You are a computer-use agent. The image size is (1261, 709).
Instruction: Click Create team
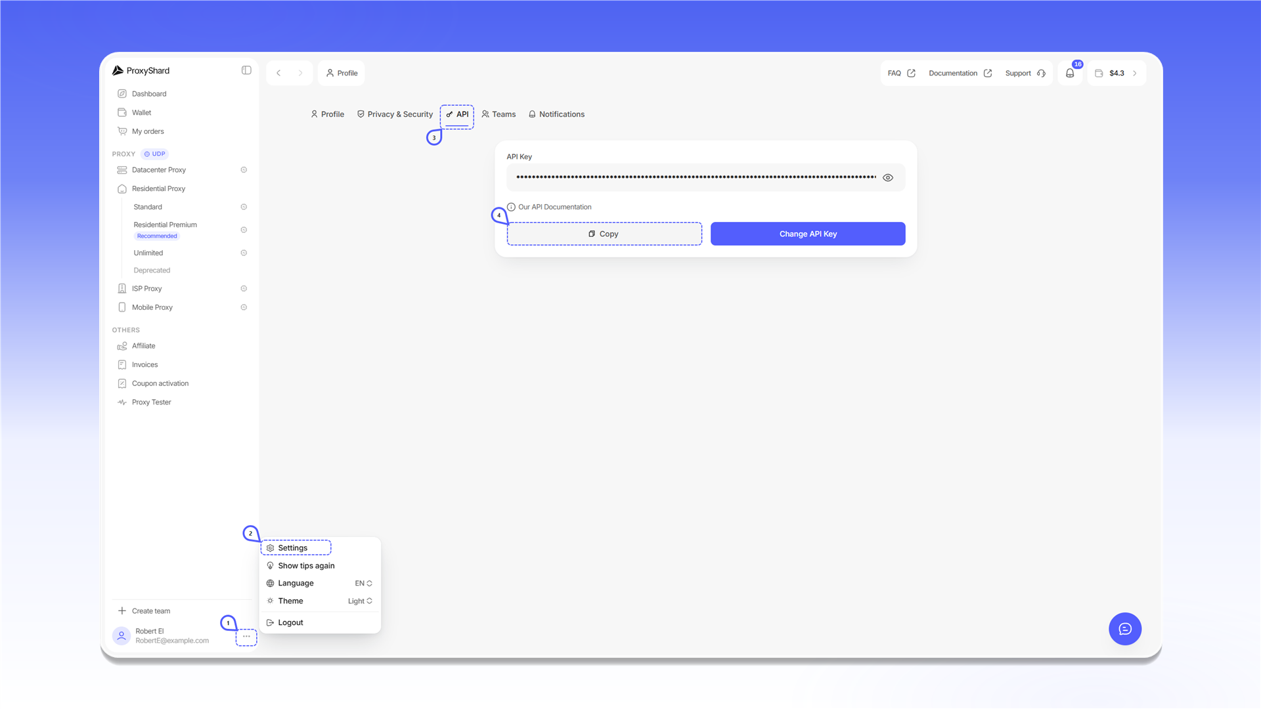(x=144, y=611)
